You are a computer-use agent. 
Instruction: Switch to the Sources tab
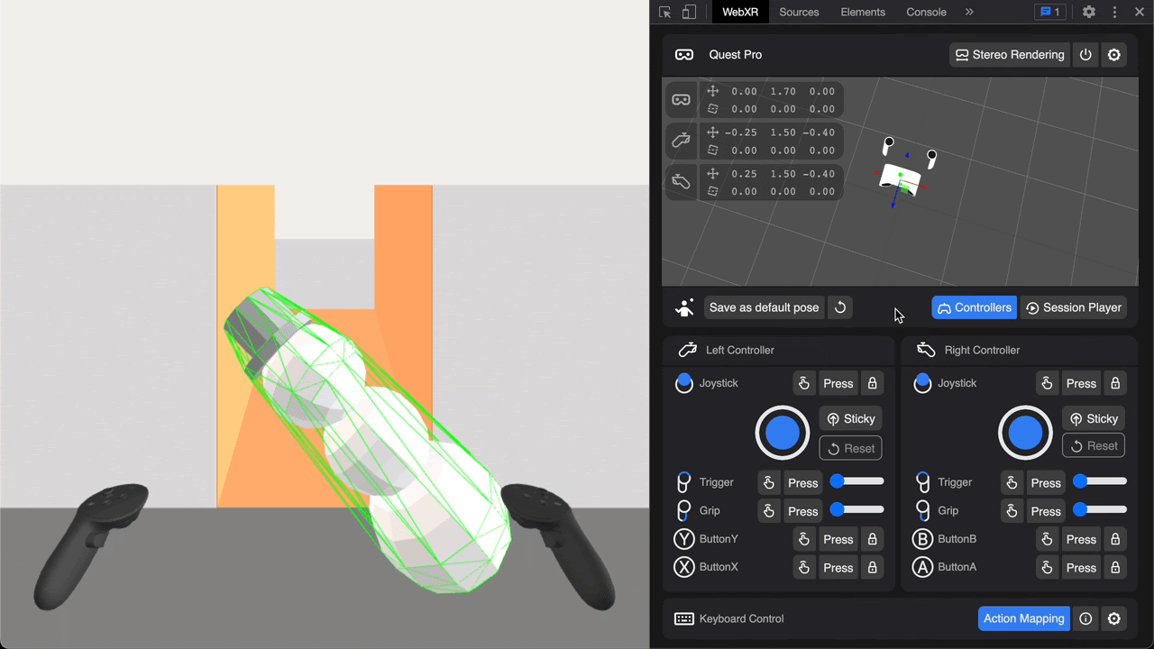coord(799,13)
